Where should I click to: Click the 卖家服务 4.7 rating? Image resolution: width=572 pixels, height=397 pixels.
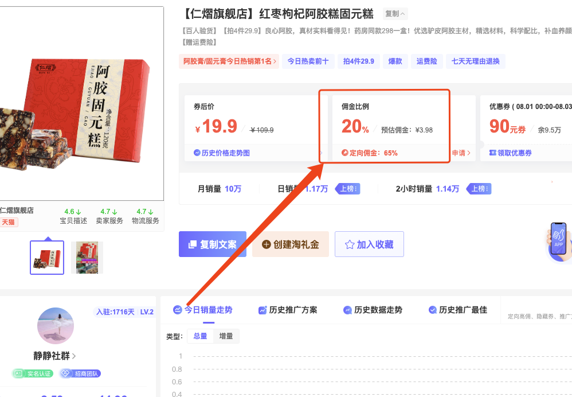[109, 216]
